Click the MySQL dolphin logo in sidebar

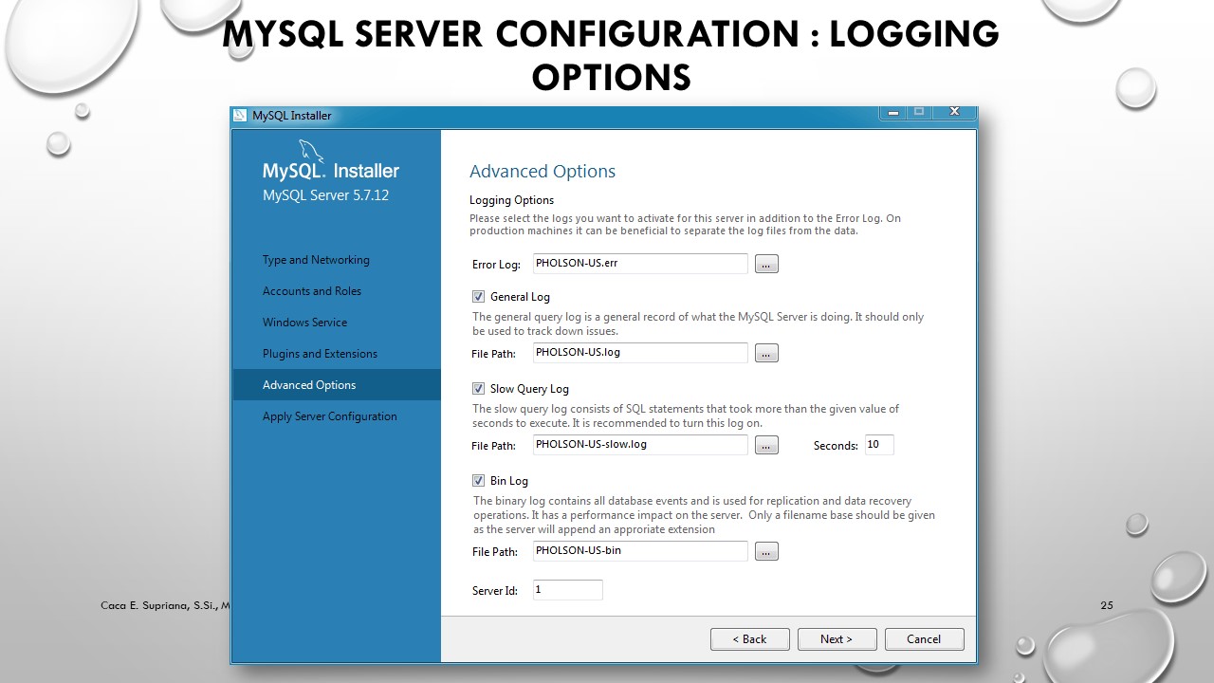coord(311,152)
